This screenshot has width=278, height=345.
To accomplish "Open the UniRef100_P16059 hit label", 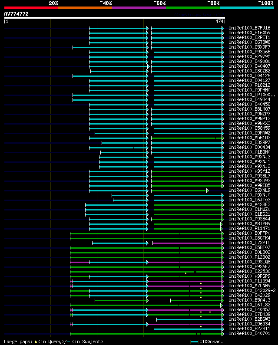I will point(249,33).
